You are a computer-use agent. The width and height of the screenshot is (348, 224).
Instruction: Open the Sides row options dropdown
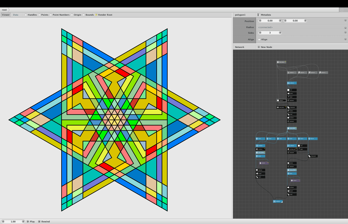345,33
